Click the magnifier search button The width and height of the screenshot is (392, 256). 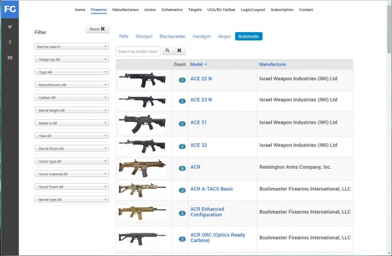(168, 51)
